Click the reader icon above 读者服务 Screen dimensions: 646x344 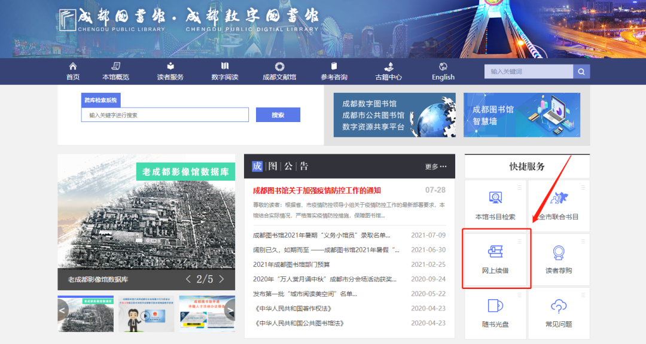tap(170, 66)
